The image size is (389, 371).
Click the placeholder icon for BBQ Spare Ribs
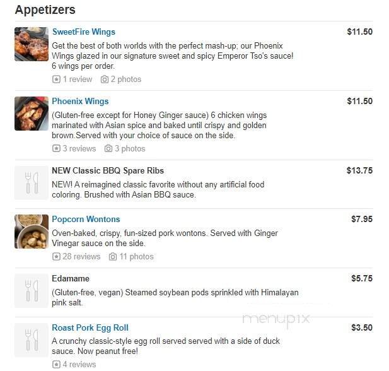click(x=32, y=183)
